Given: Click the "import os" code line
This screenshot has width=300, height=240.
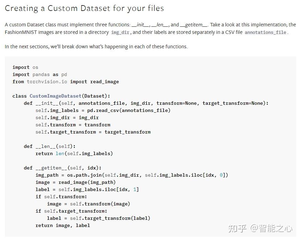Looking at the screenshot, I should pos(25,67).
